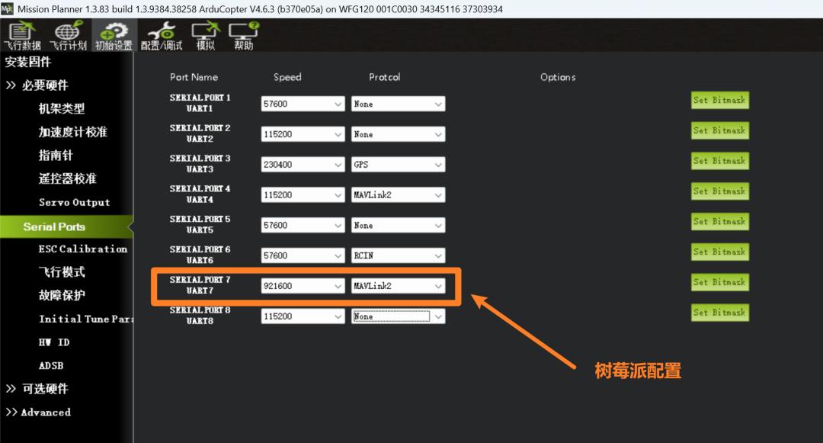The height and width of the screenshot is (443, 823).
Task: Expand the Advanced section
Action: point(38,412)
